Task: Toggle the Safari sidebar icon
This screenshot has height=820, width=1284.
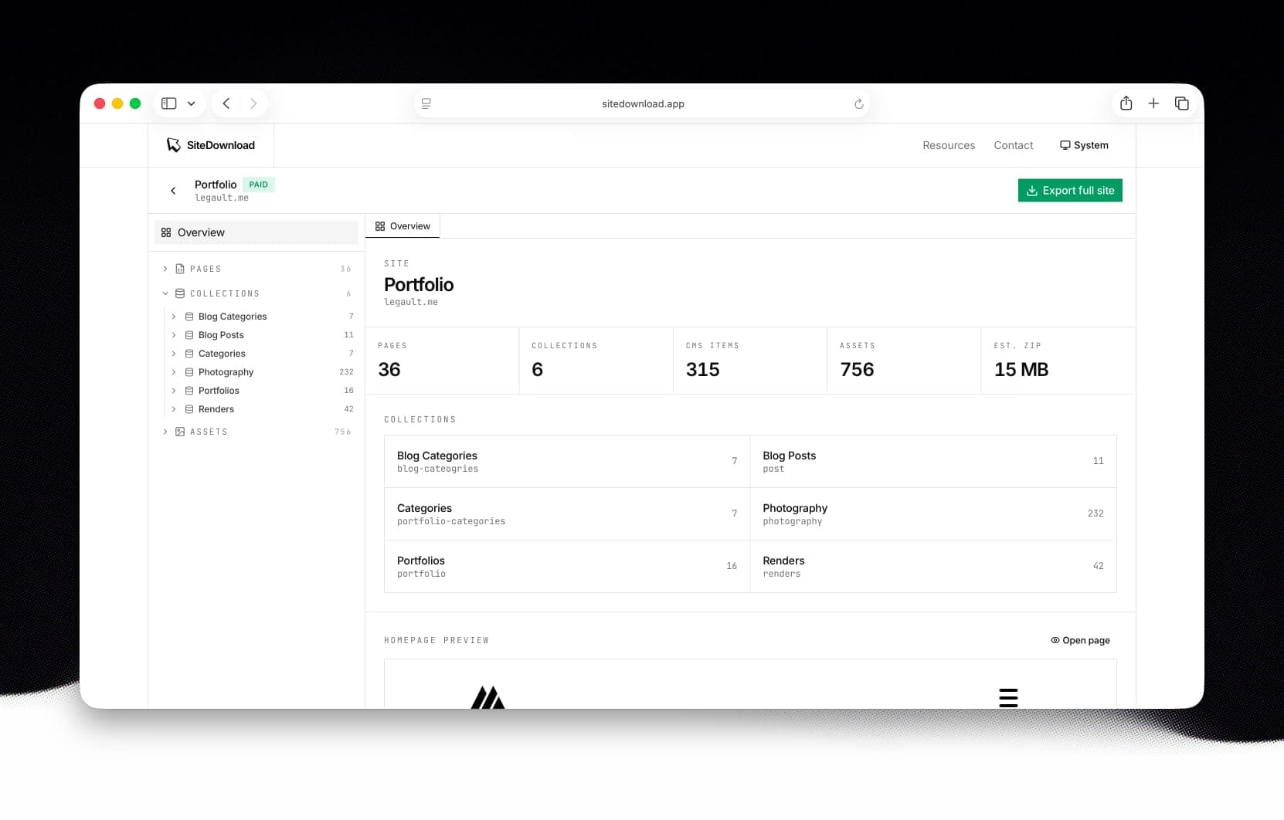Action: (169, 103)
